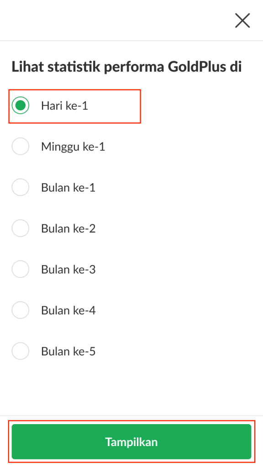This screenshot has height=468, width=263.
Task: Tap the circle next to Bulan ke-3
Action: (x=21, y=269)
